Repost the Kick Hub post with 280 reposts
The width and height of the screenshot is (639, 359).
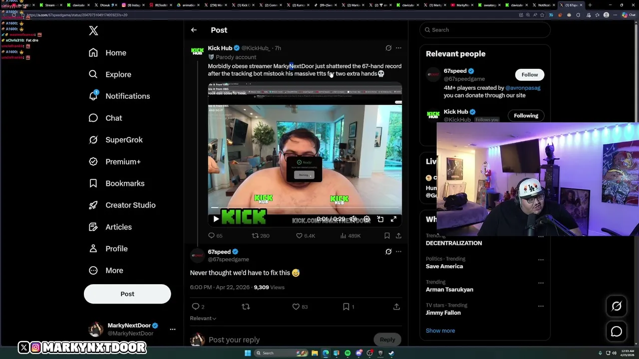pyautogui.click(x=260, y=235)
